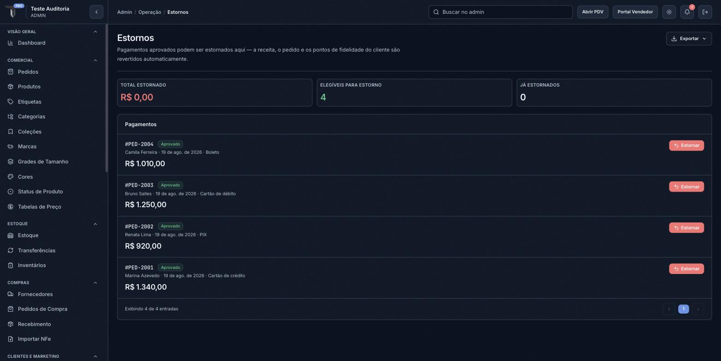Select page 1 in pagination

[x=684, y=309]
